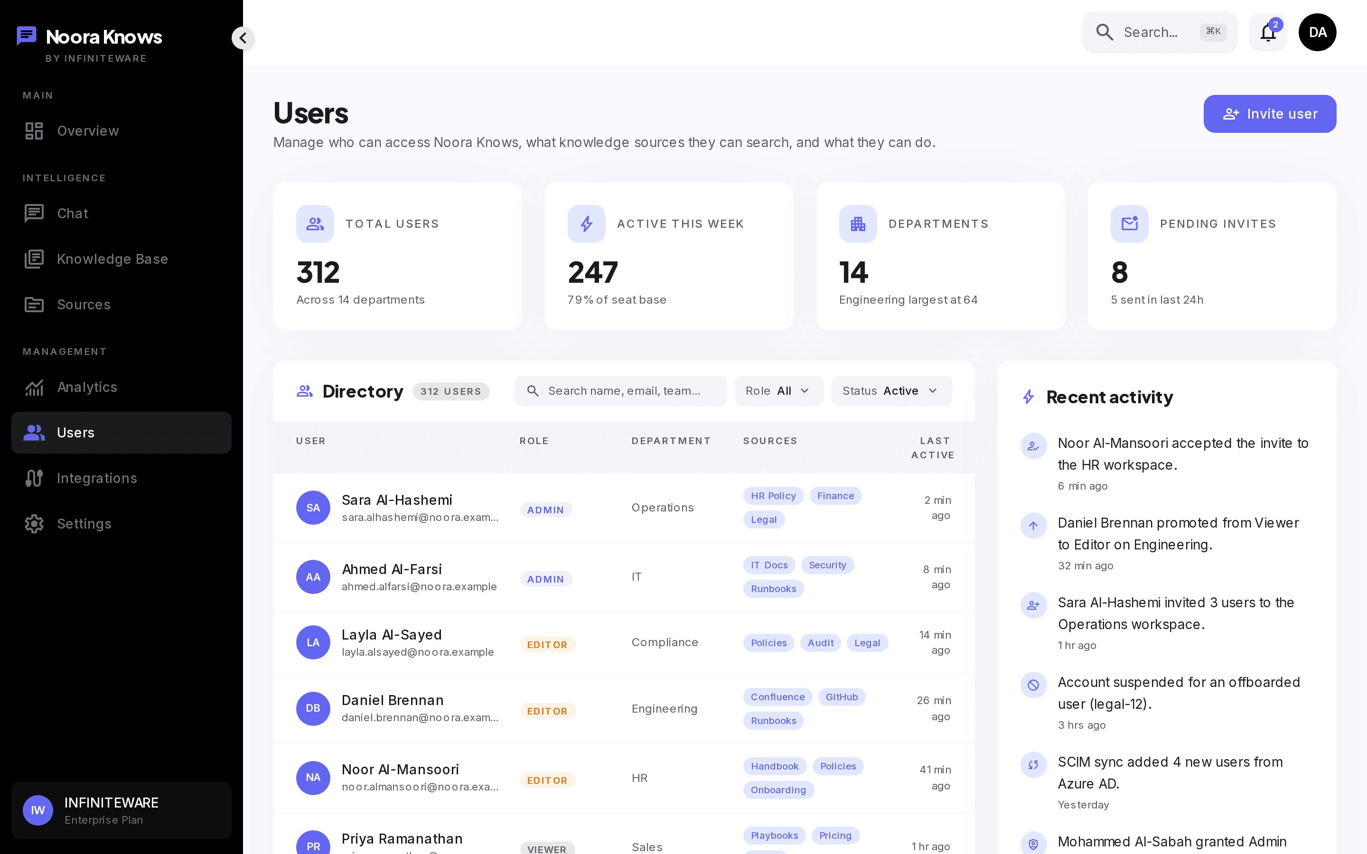The width and height of the screenshot is (1367, 854).
Task: Click the AA avatar for Ahmed Al-Farsi
Action: pos(313,576)
